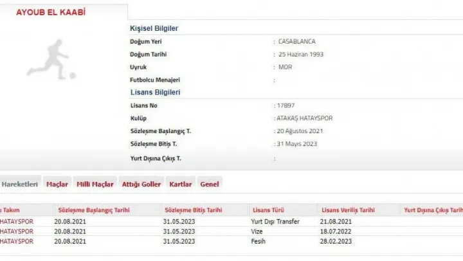Screen dimensions: 463x261
Task: Click the Kişisel Bilgiler section heading
Action: pyautogui.click(x=154, y=29)
